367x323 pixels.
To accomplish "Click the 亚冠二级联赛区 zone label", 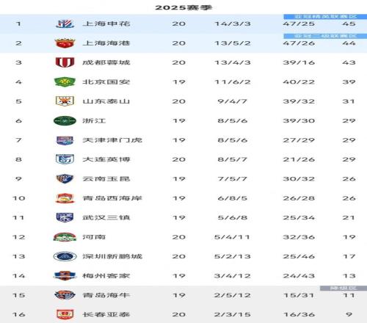I will [x=325, y=36].
